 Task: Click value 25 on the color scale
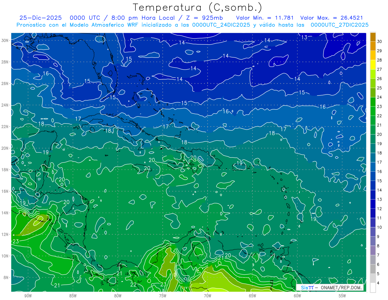380,88
